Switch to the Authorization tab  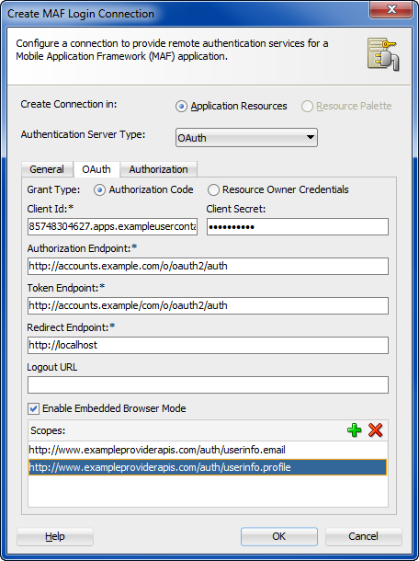pos(158,169)
